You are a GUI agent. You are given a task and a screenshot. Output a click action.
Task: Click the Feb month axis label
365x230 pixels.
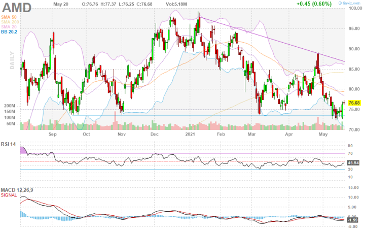pyautogui.click(x=221, y=134)
